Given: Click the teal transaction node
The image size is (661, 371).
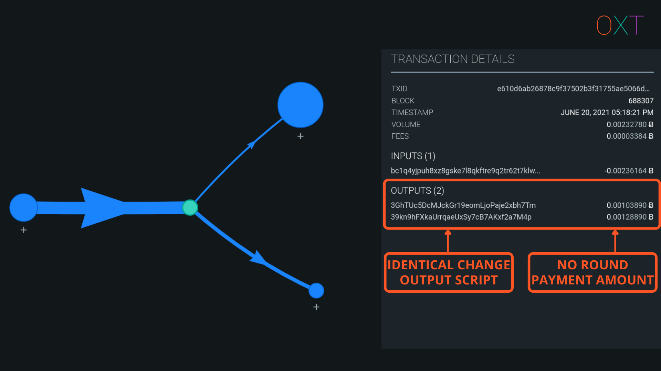Looking at the screenshot, I should pos(190,207).
